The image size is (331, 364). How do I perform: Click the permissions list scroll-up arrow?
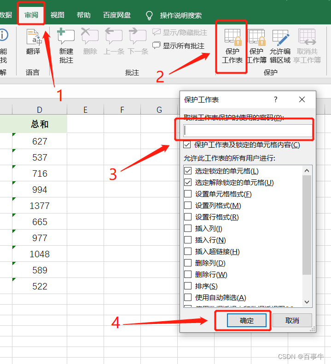tap(307, 171)
